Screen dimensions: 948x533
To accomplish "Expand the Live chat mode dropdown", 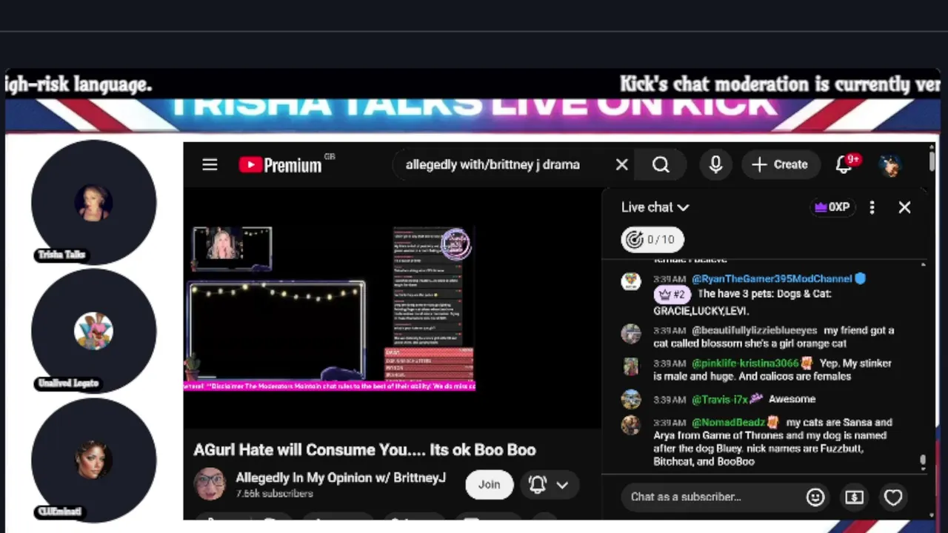I will (x=655, y=207).
